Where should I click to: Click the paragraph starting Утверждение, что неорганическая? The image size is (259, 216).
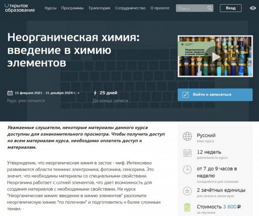[x=84, y=186]
